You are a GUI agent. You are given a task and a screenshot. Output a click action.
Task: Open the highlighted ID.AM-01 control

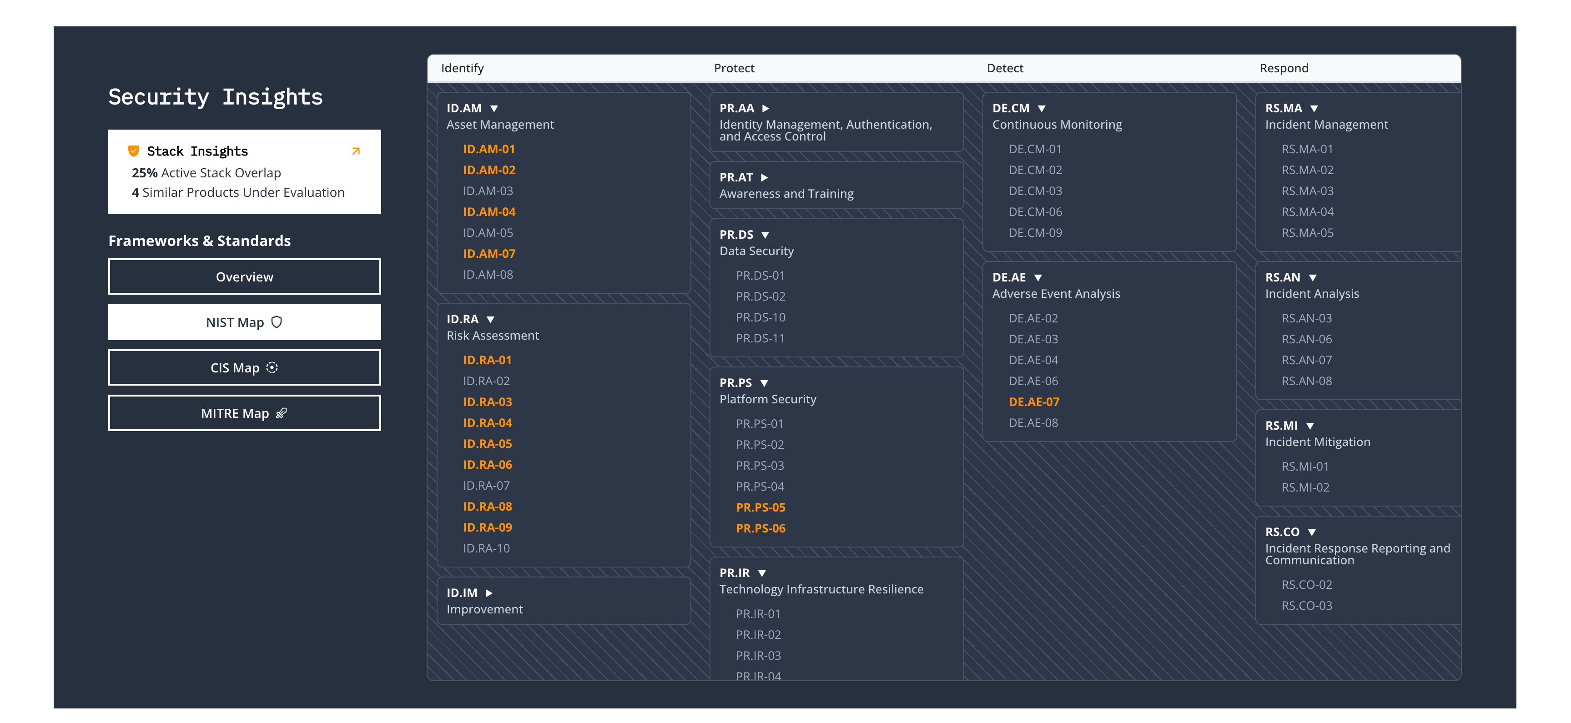(x=488, y=149)
